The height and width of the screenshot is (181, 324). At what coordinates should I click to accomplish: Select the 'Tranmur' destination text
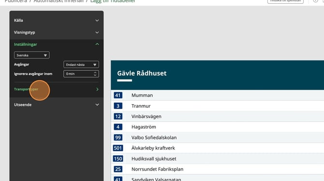141,106
